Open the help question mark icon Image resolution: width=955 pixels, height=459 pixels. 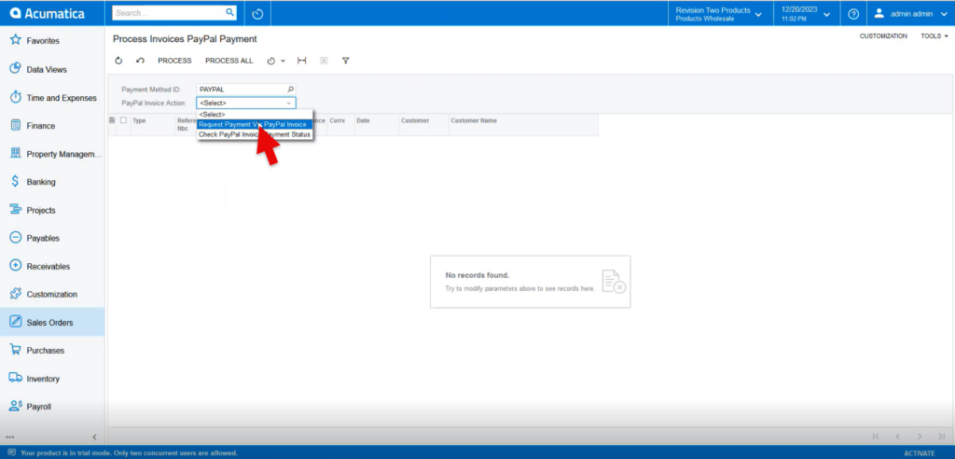coord(853,14)
